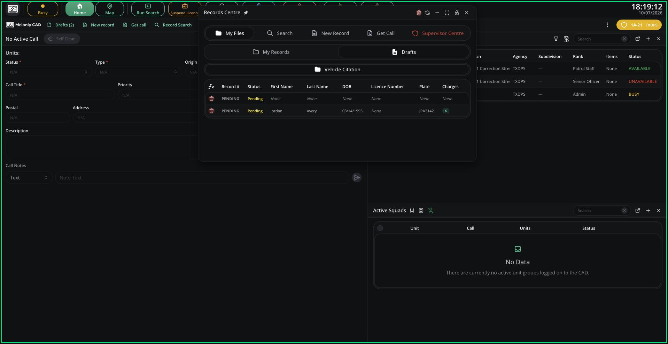Delete the empty pending draft using its trash icon

click(211, 99)
